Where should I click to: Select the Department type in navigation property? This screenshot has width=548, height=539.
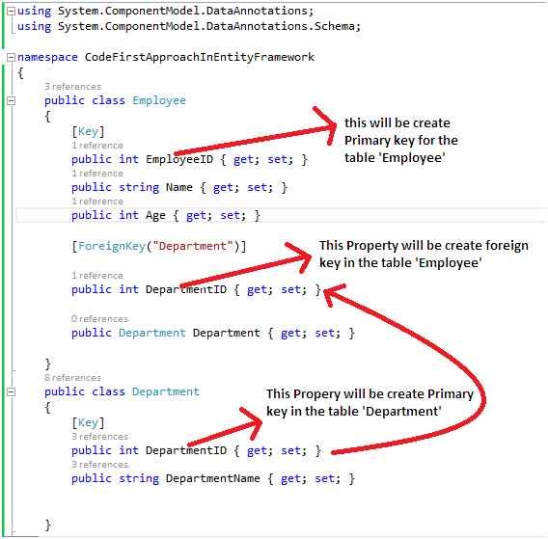(x=152, y=333)
